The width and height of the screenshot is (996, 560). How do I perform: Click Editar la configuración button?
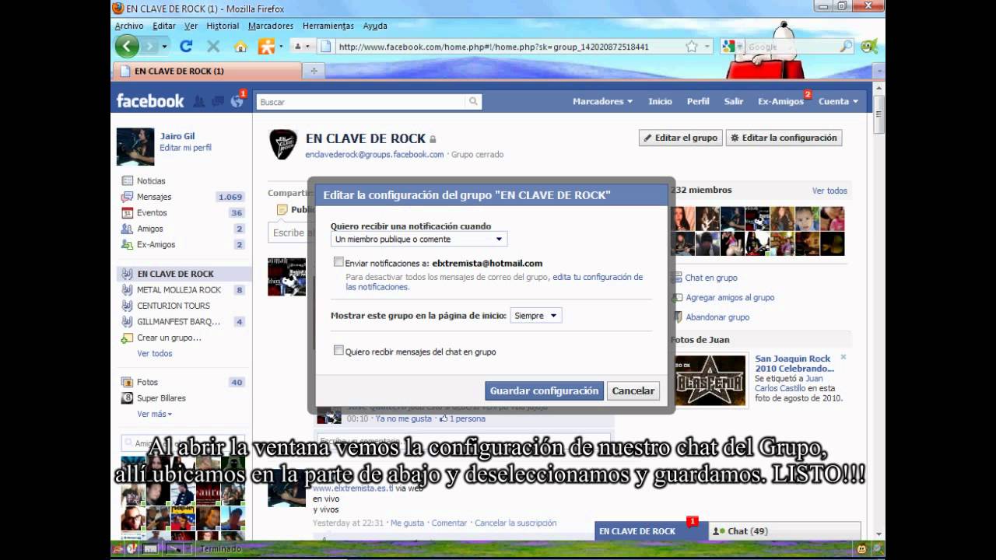[784, 138]
